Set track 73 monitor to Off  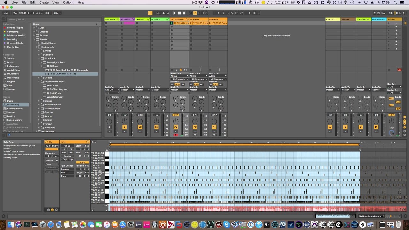(202, 84)
